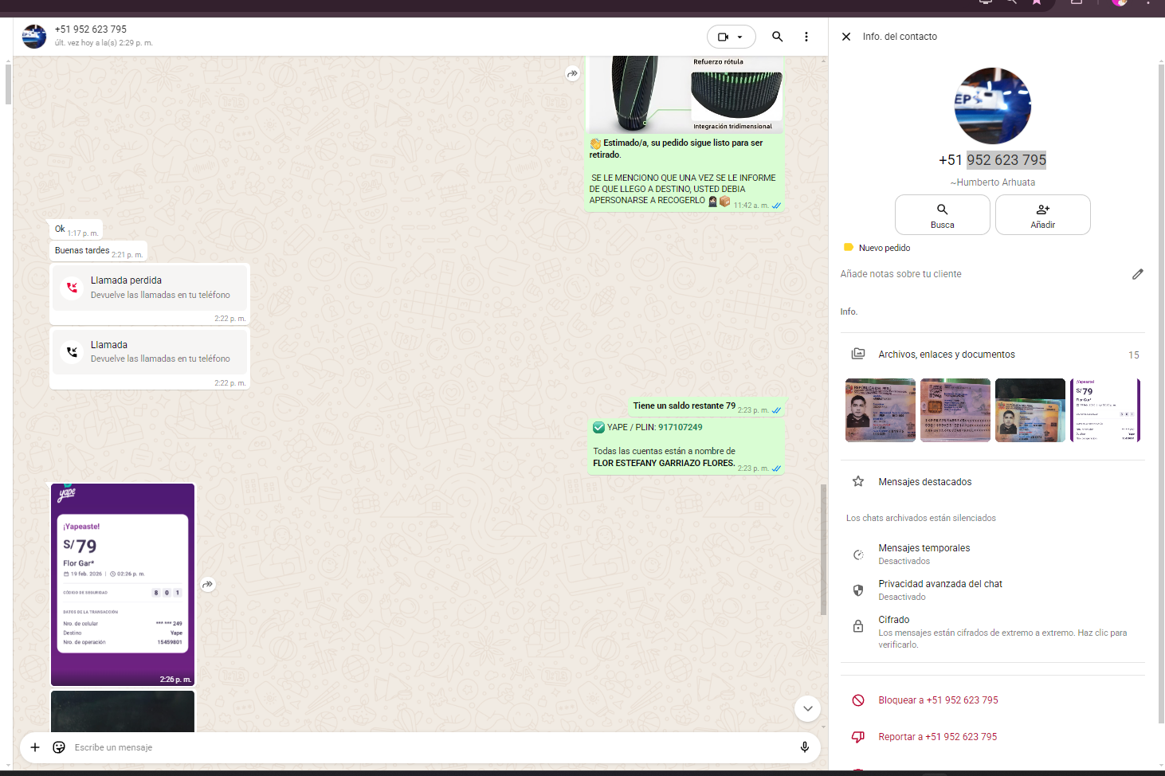Screen dimensions: 1165x776
Task: Click the plus attach icon
Action: [x=35, y=747]
